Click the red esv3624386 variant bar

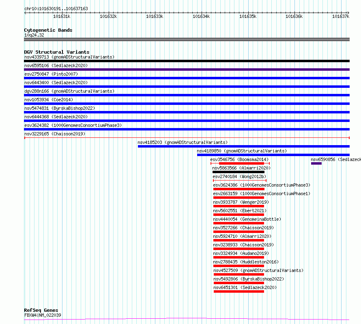tap(239, 189)
